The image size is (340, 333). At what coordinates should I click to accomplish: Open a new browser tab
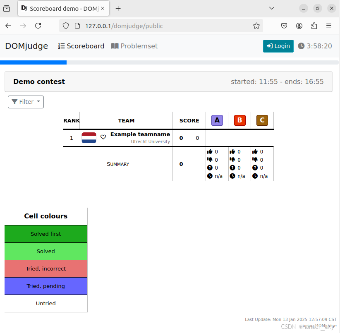[x=118, y=9]
